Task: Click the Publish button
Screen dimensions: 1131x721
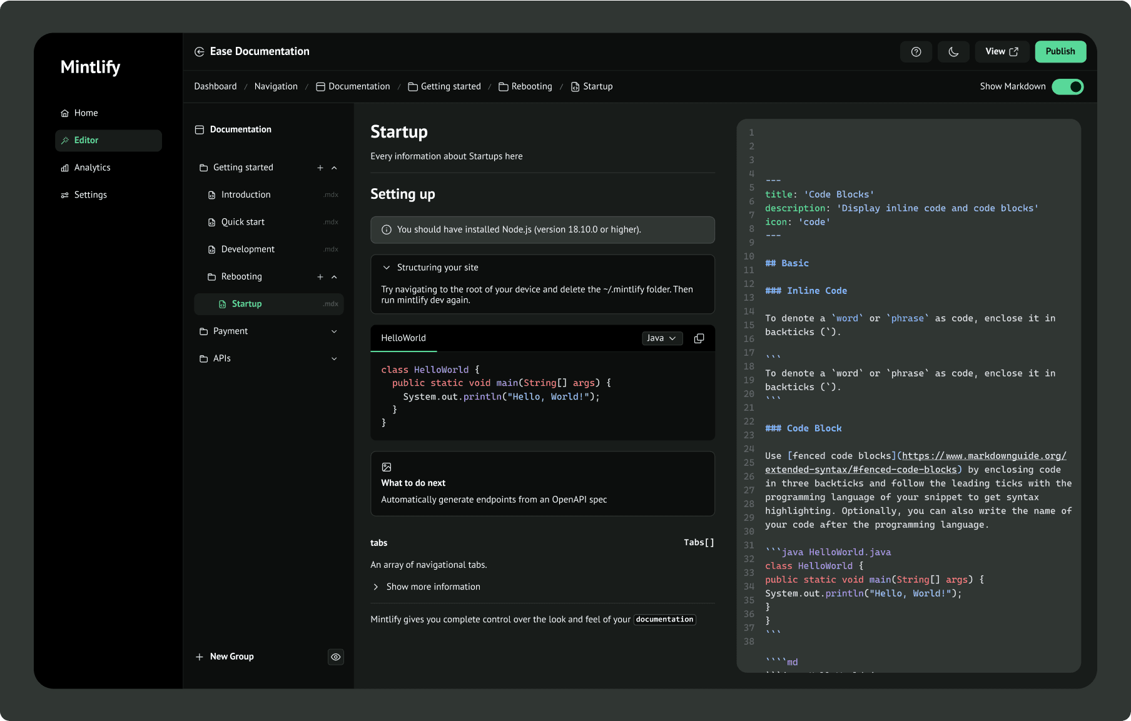Action: (x=1060, y=52)
